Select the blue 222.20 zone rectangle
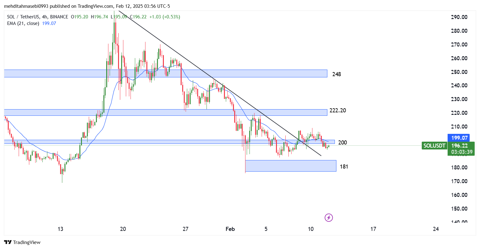480x249 pixels. [165, 112]
